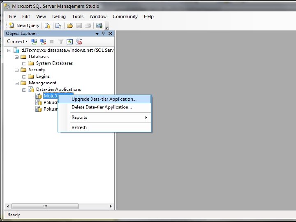Open the Window menu

[x=98, y=16]
